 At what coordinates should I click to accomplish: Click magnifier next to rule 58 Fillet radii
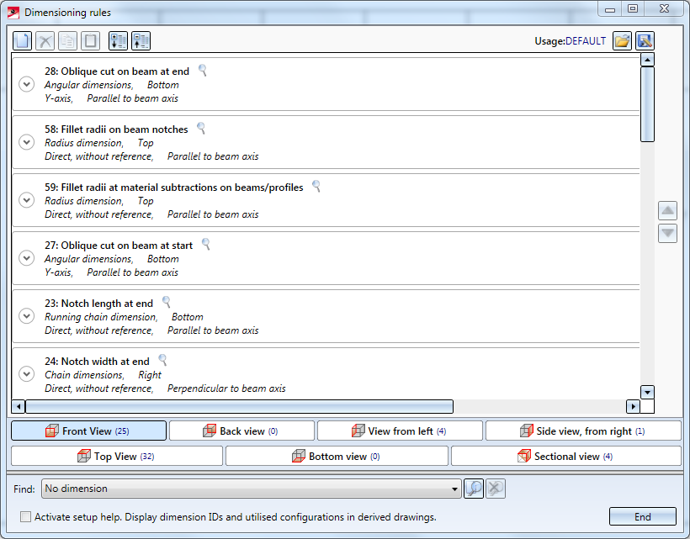(201, 129)
